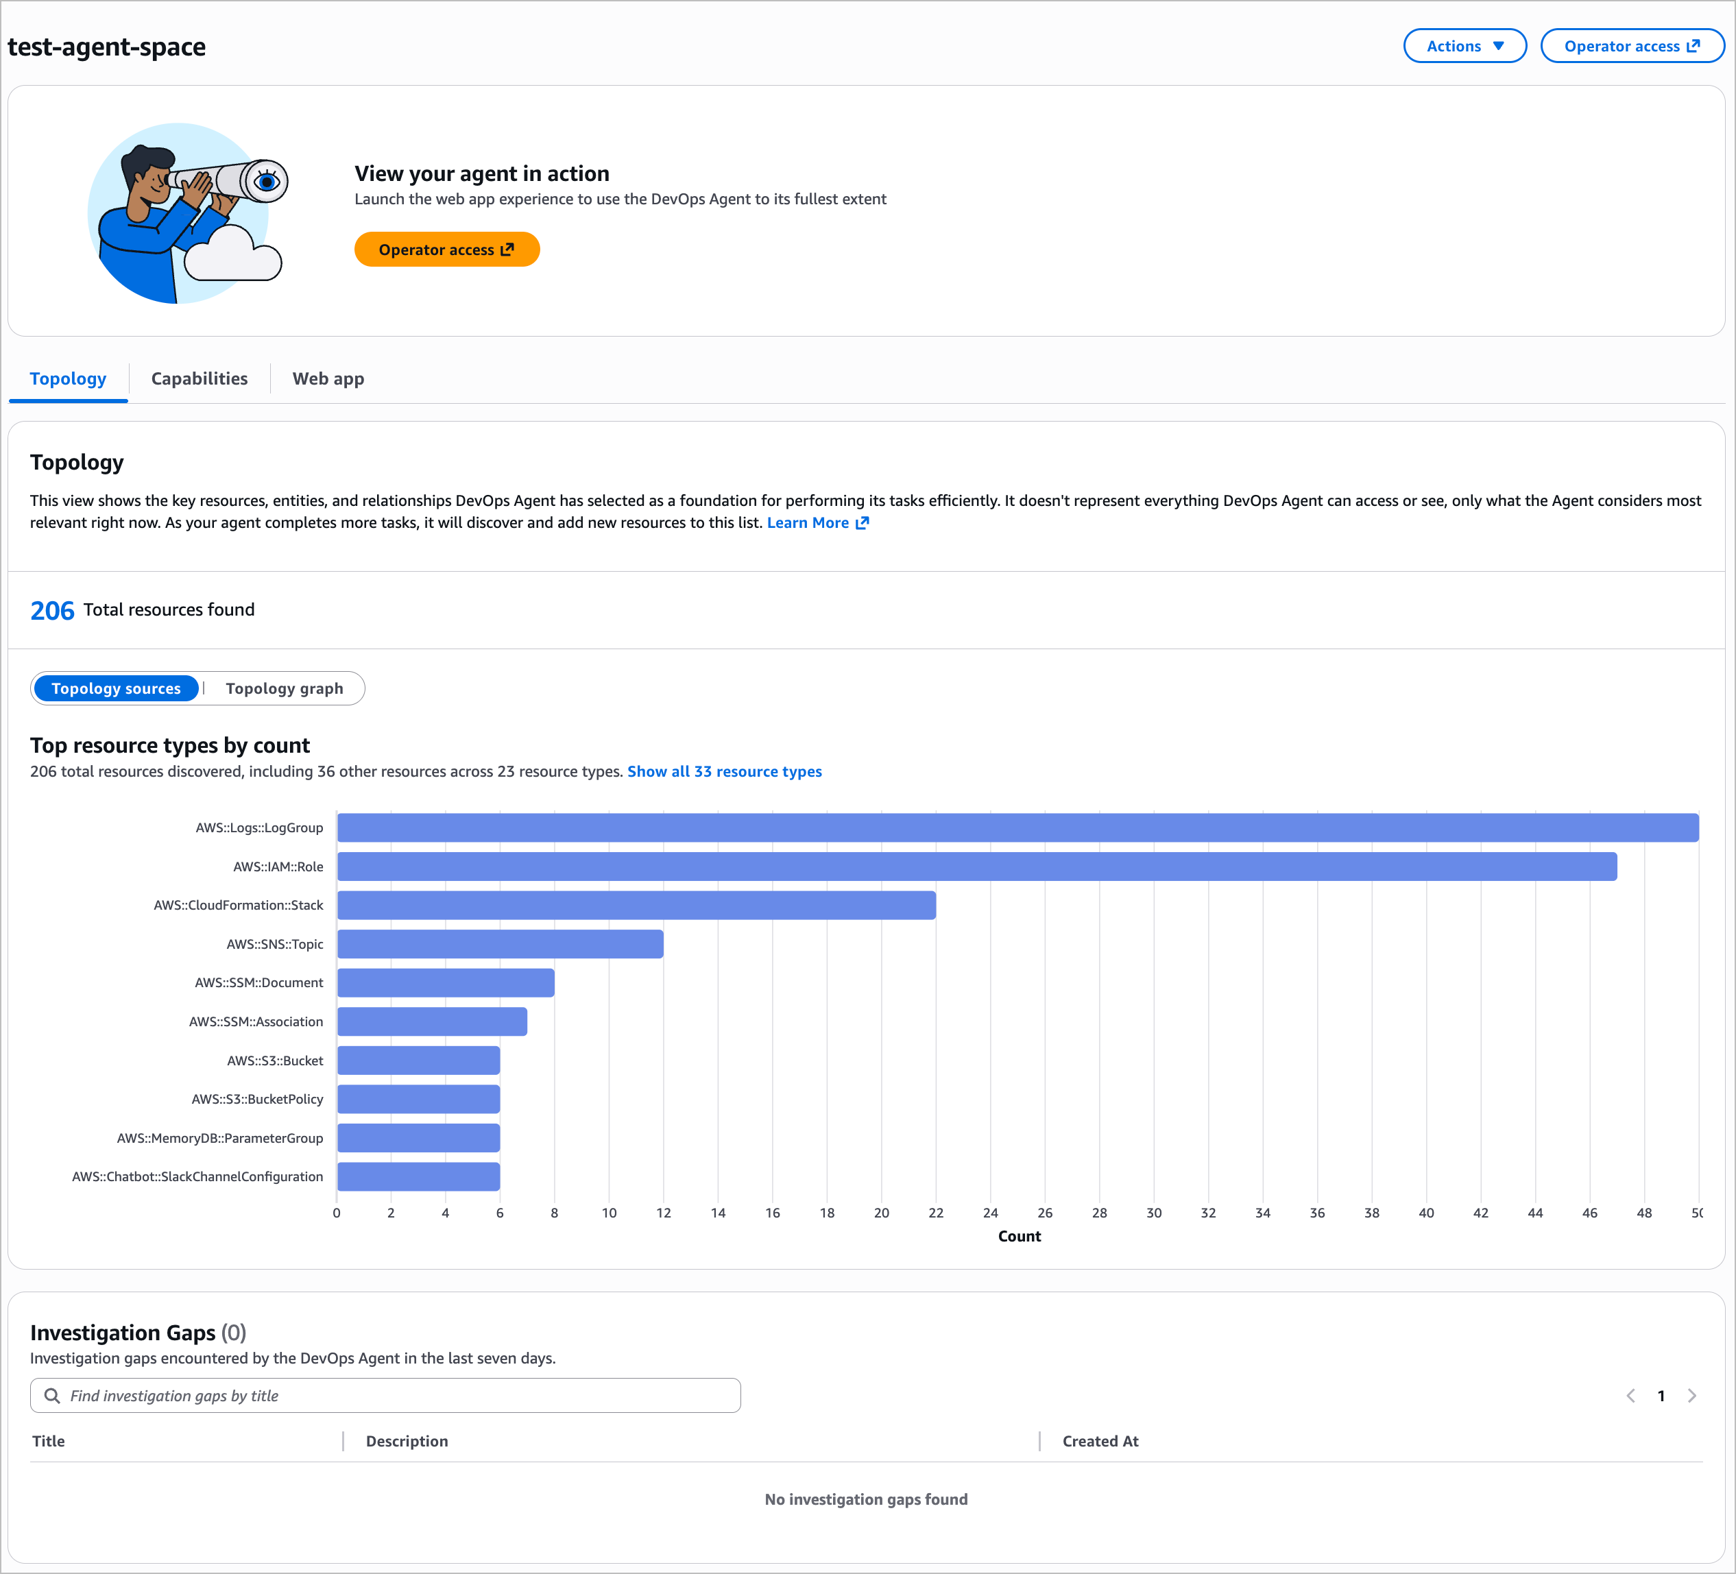Click the orange Operator access button
The height and width of the screenshot is (1574, 1736).
[446, 250]
